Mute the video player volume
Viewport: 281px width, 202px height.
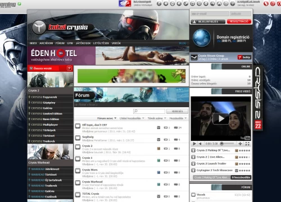200,144
